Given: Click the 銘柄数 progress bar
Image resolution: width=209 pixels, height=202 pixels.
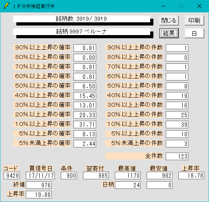Looking at the screenshot, I should [83, 20].
